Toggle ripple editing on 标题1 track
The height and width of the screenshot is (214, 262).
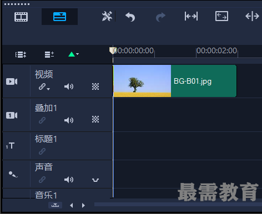click(42, 151)
